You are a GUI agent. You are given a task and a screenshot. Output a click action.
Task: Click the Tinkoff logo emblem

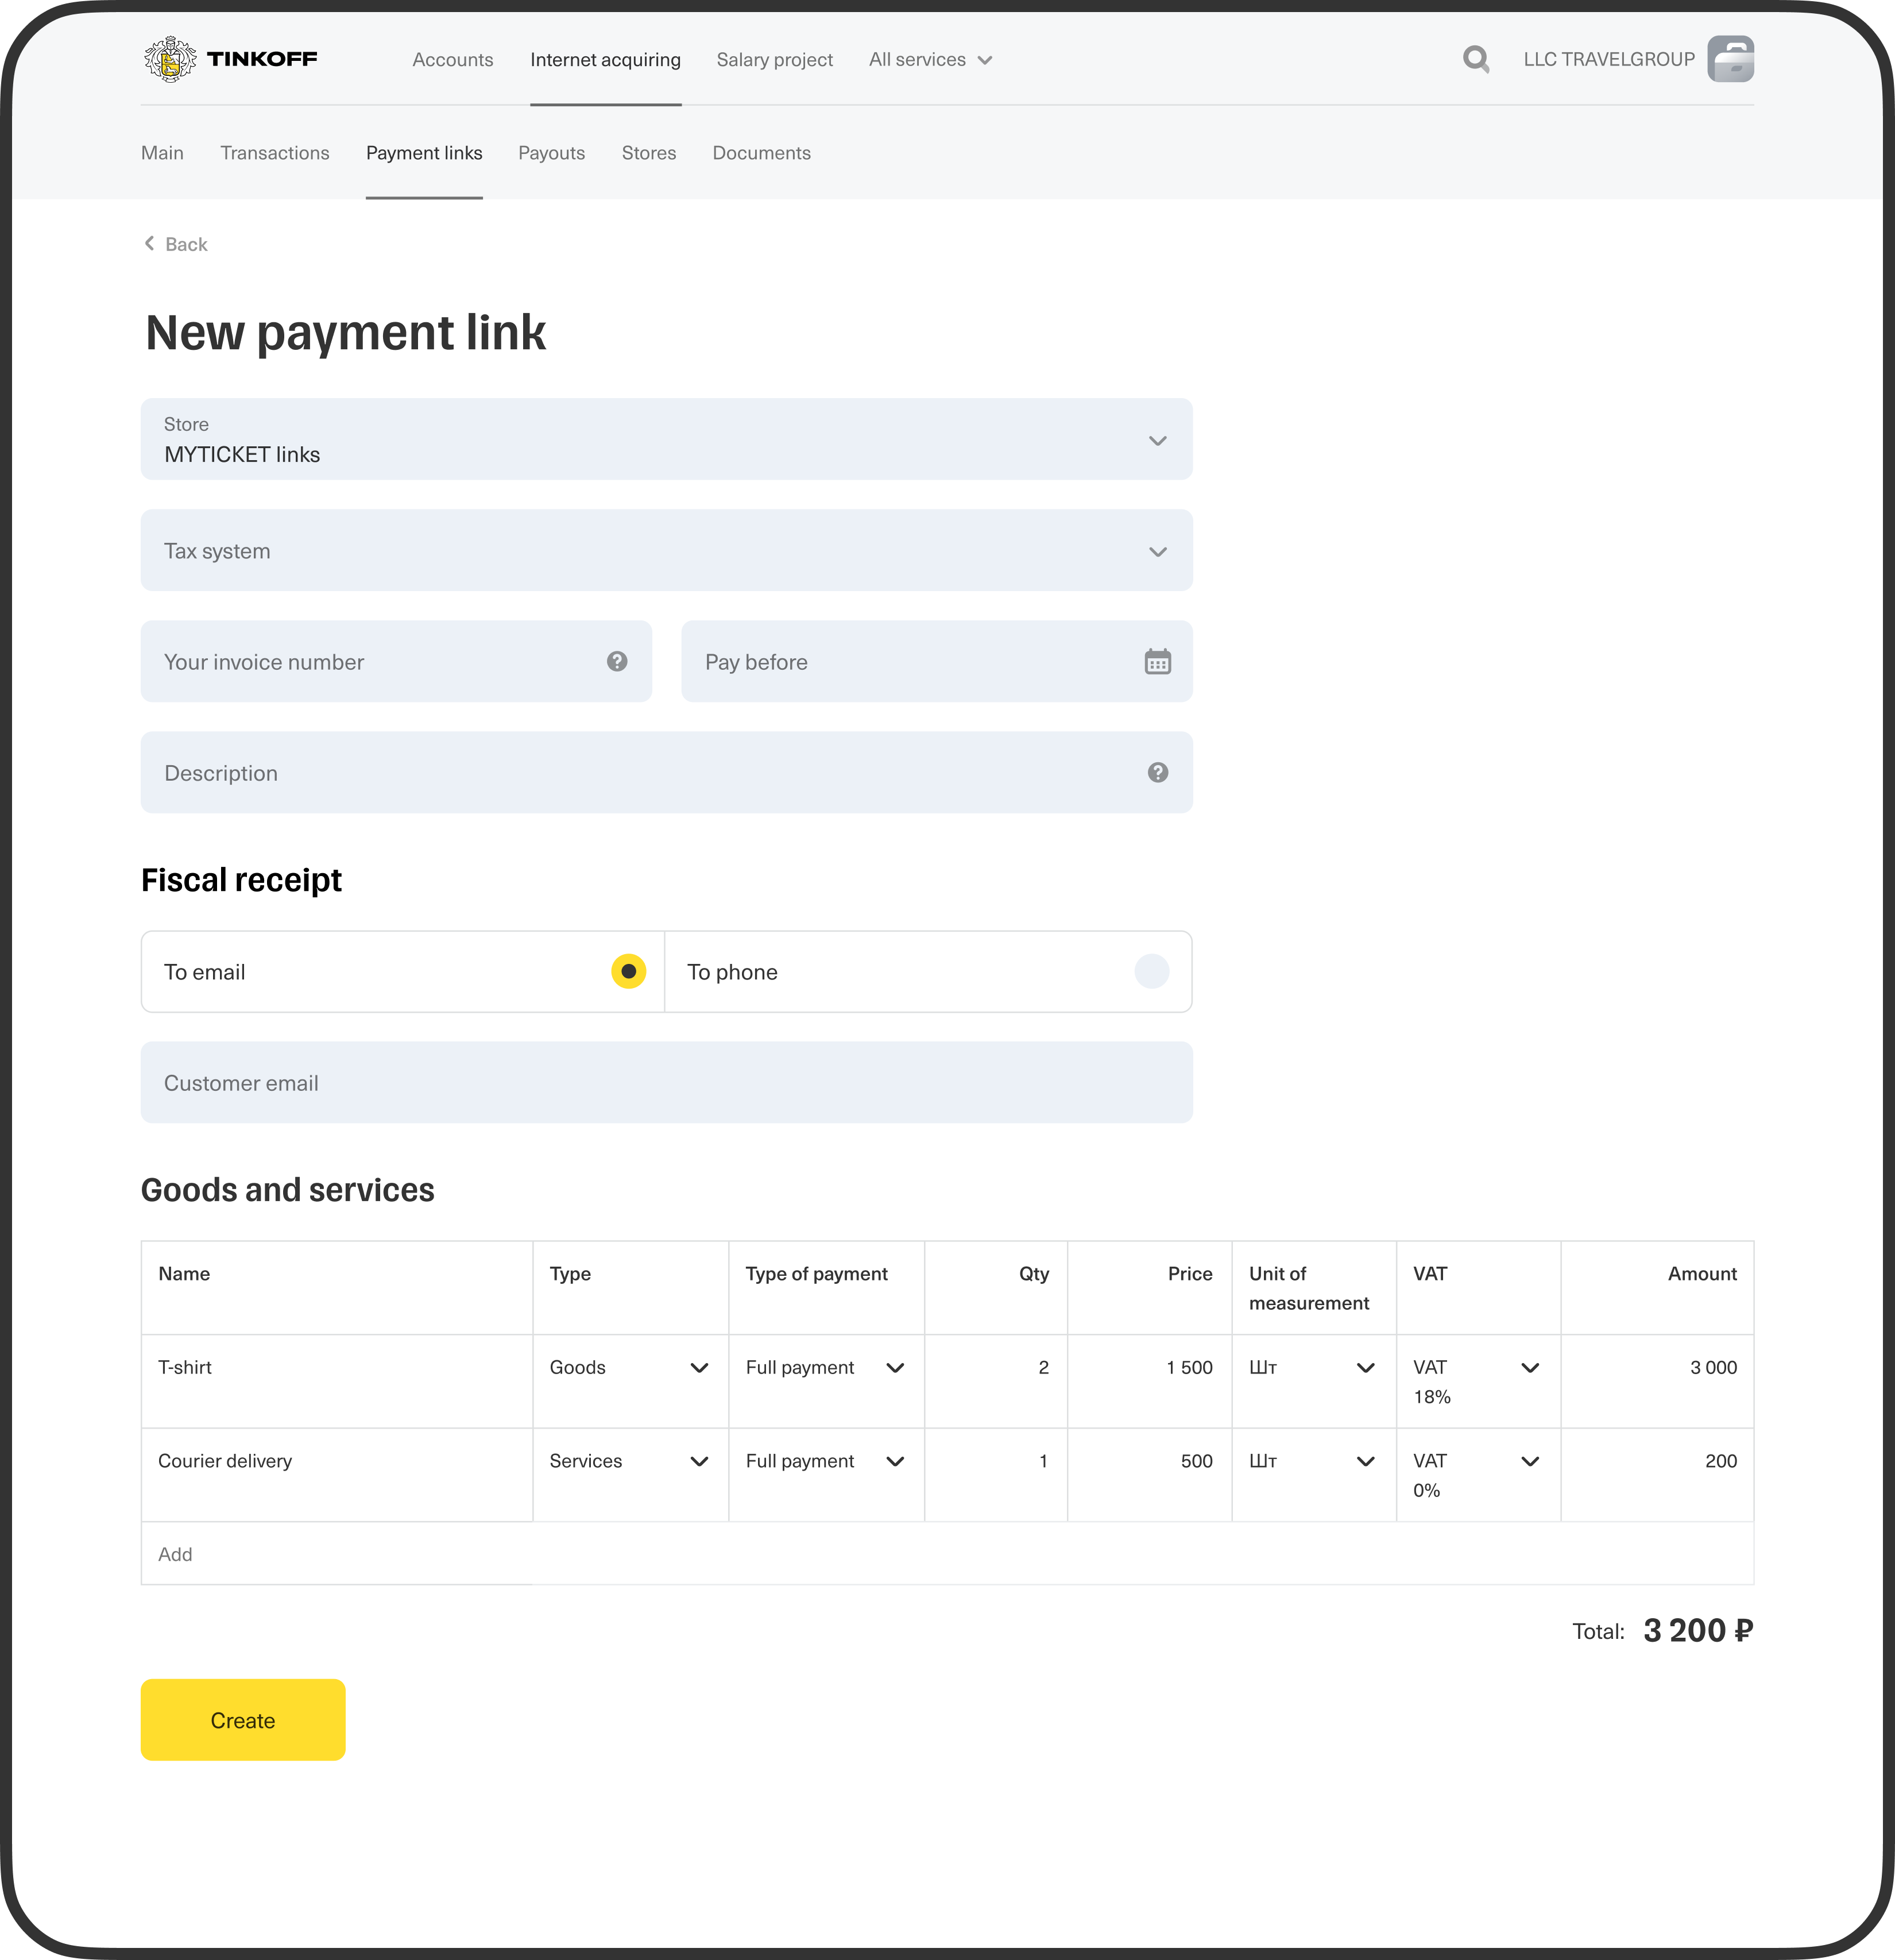coord(170,59)
